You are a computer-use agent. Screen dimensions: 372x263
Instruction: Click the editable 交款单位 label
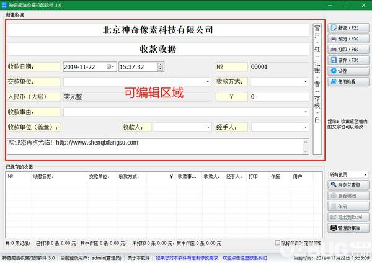[34, 82]
